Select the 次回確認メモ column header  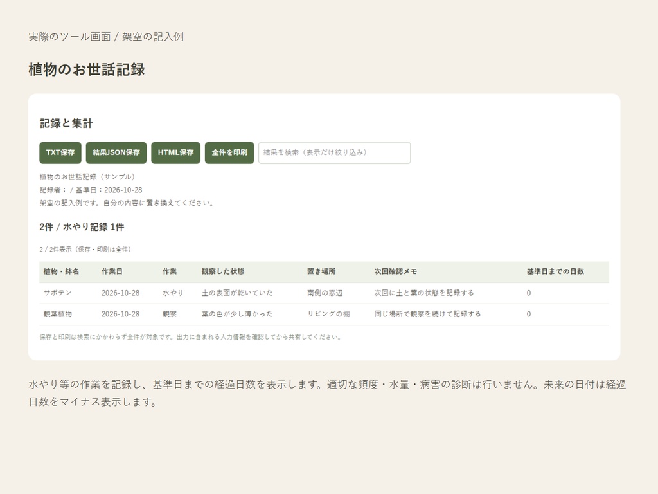tap(396, 271)
